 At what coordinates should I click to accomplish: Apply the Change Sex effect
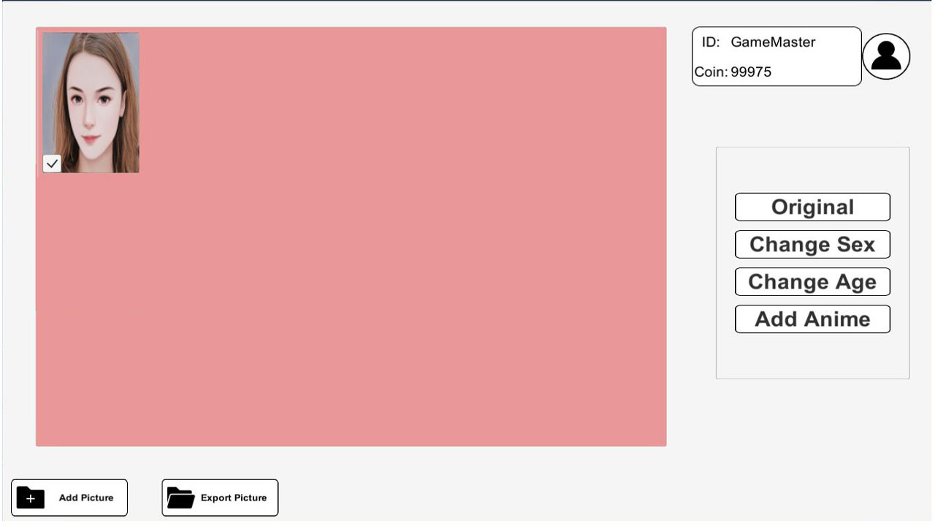[x=812, y=244]
